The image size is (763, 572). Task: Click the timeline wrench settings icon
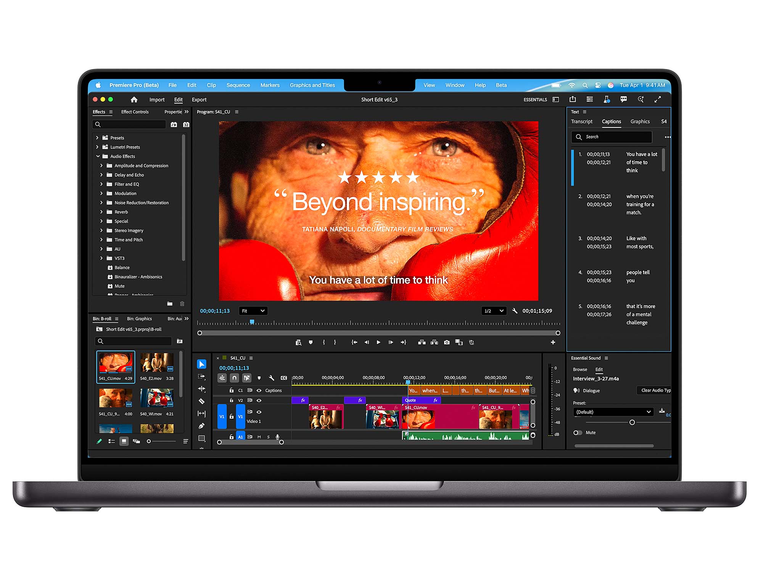271,378
